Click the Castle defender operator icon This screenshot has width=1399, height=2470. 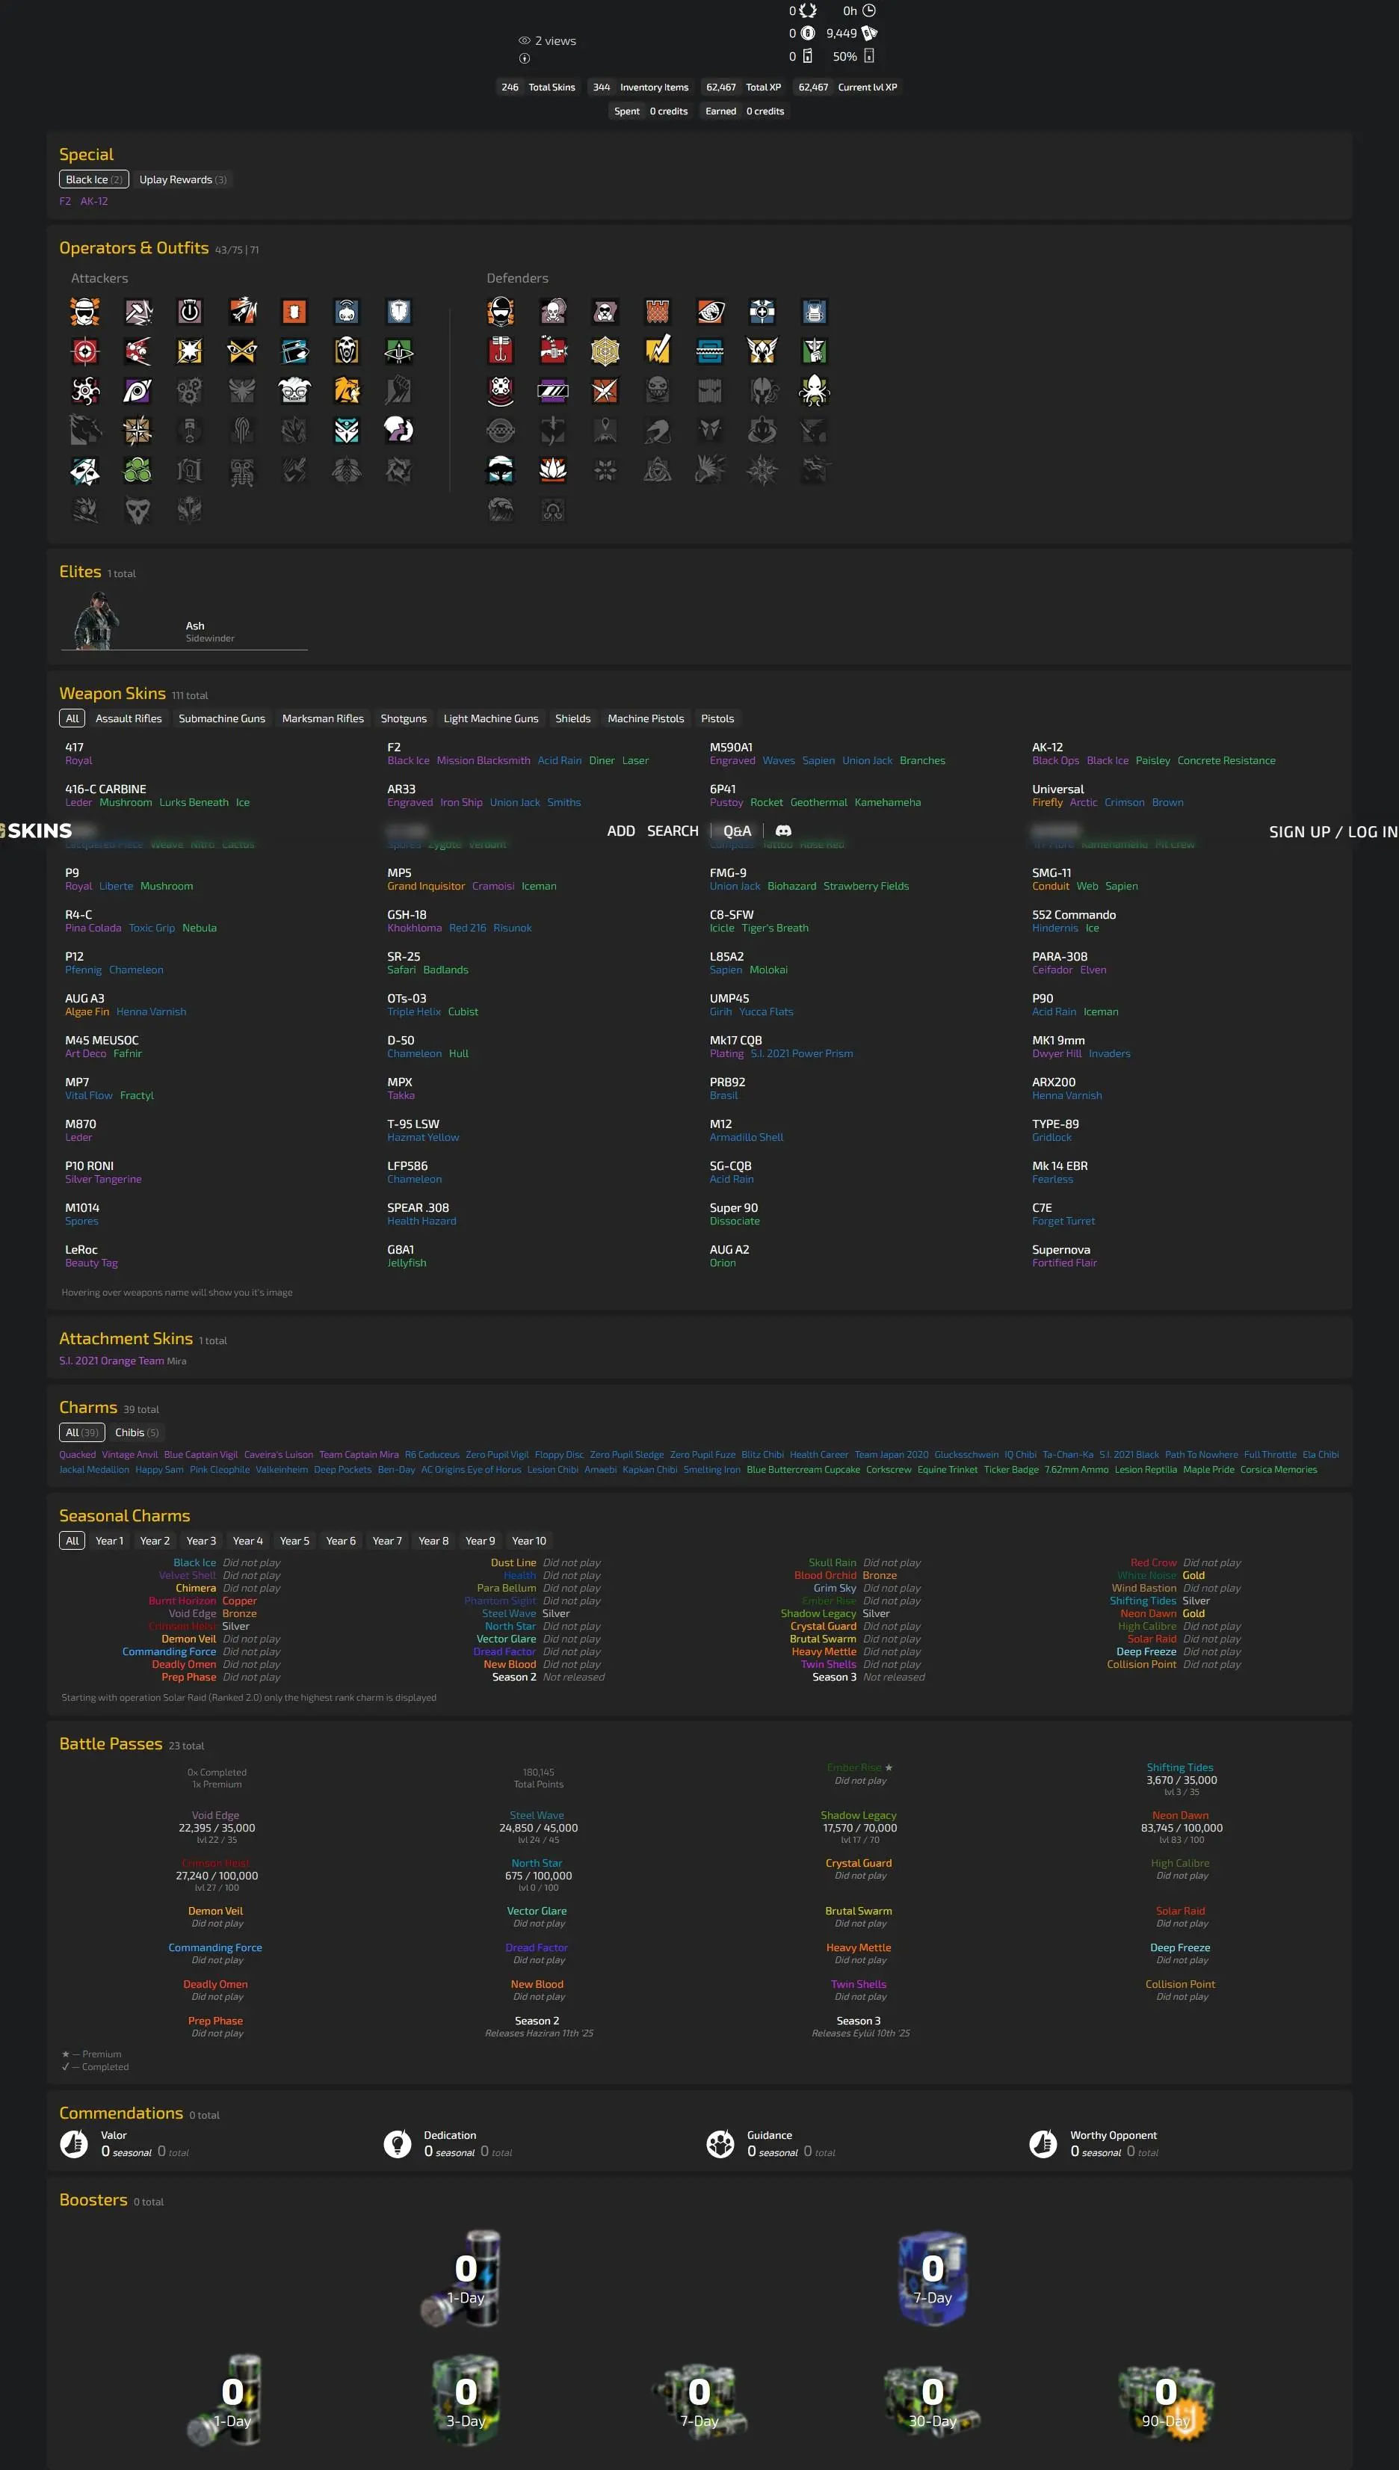click(657, 312)
